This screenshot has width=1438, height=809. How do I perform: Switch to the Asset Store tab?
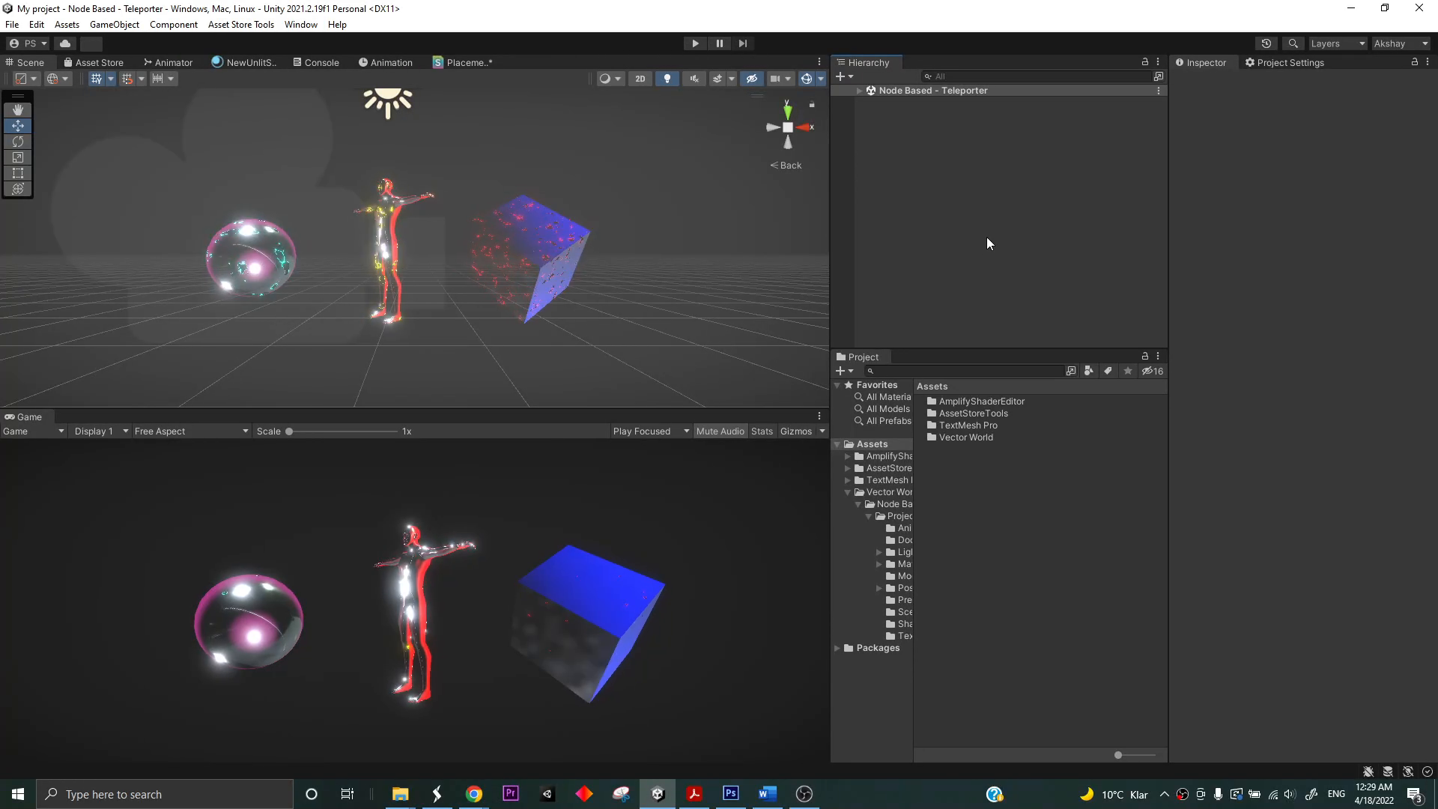point(94,62)
